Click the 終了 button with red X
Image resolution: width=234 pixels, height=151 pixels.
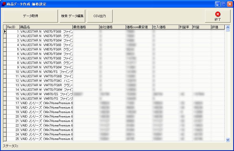[x=218, y=16]
